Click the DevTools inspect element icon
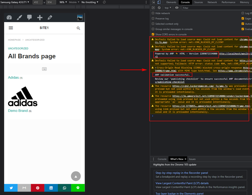The height and width of the screenshot is (195, 252). coord(154,2)
